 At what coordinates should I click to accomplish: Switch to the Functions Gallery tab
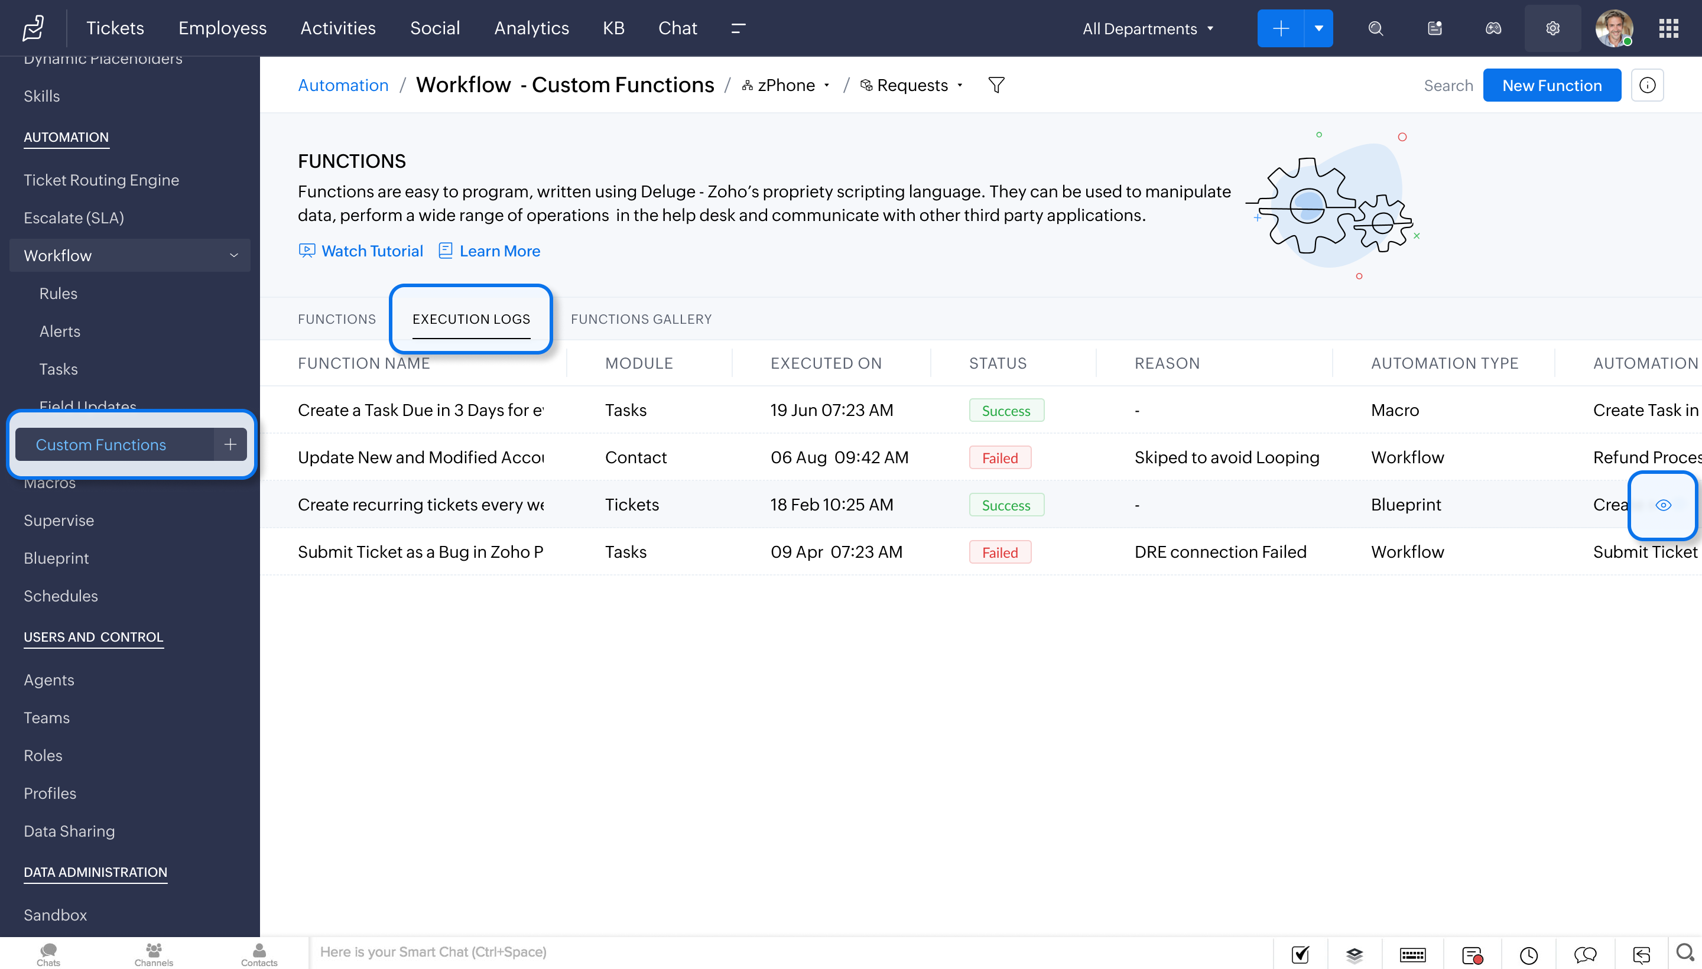[641, 320]
